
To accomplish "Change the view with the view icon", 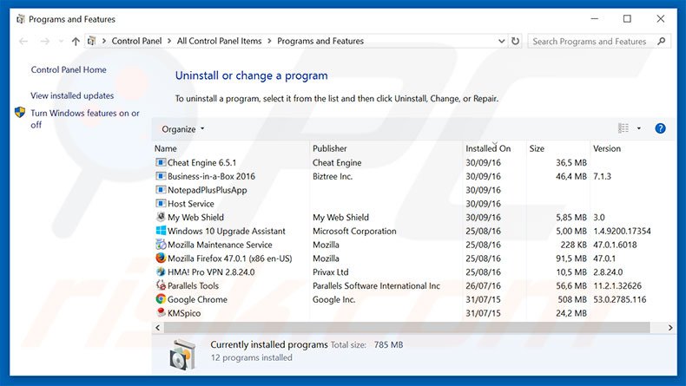I will pyautogui.click(x=623, y=128).
